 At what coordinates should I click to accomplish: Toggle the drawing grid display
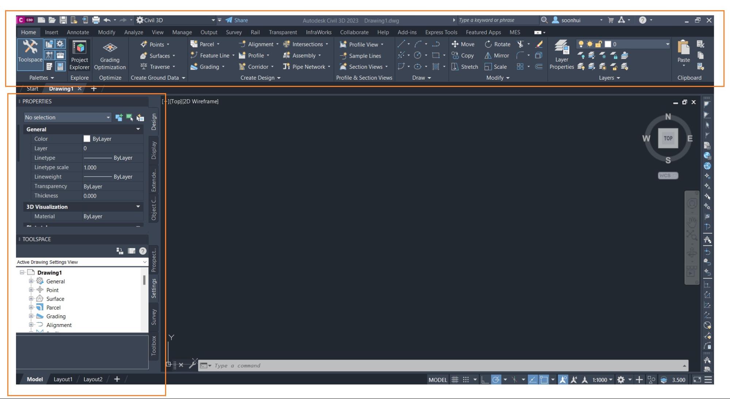point(455,380)
